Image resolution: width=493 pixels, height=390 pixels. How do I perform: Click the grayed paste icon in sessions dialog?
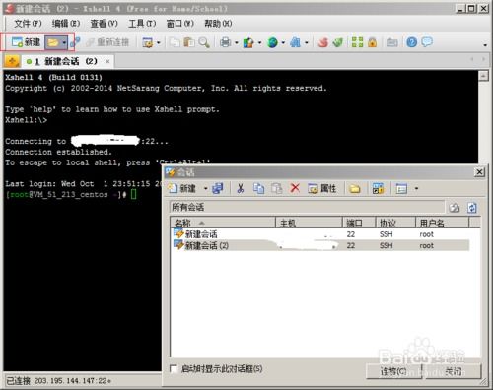(277, 189)
